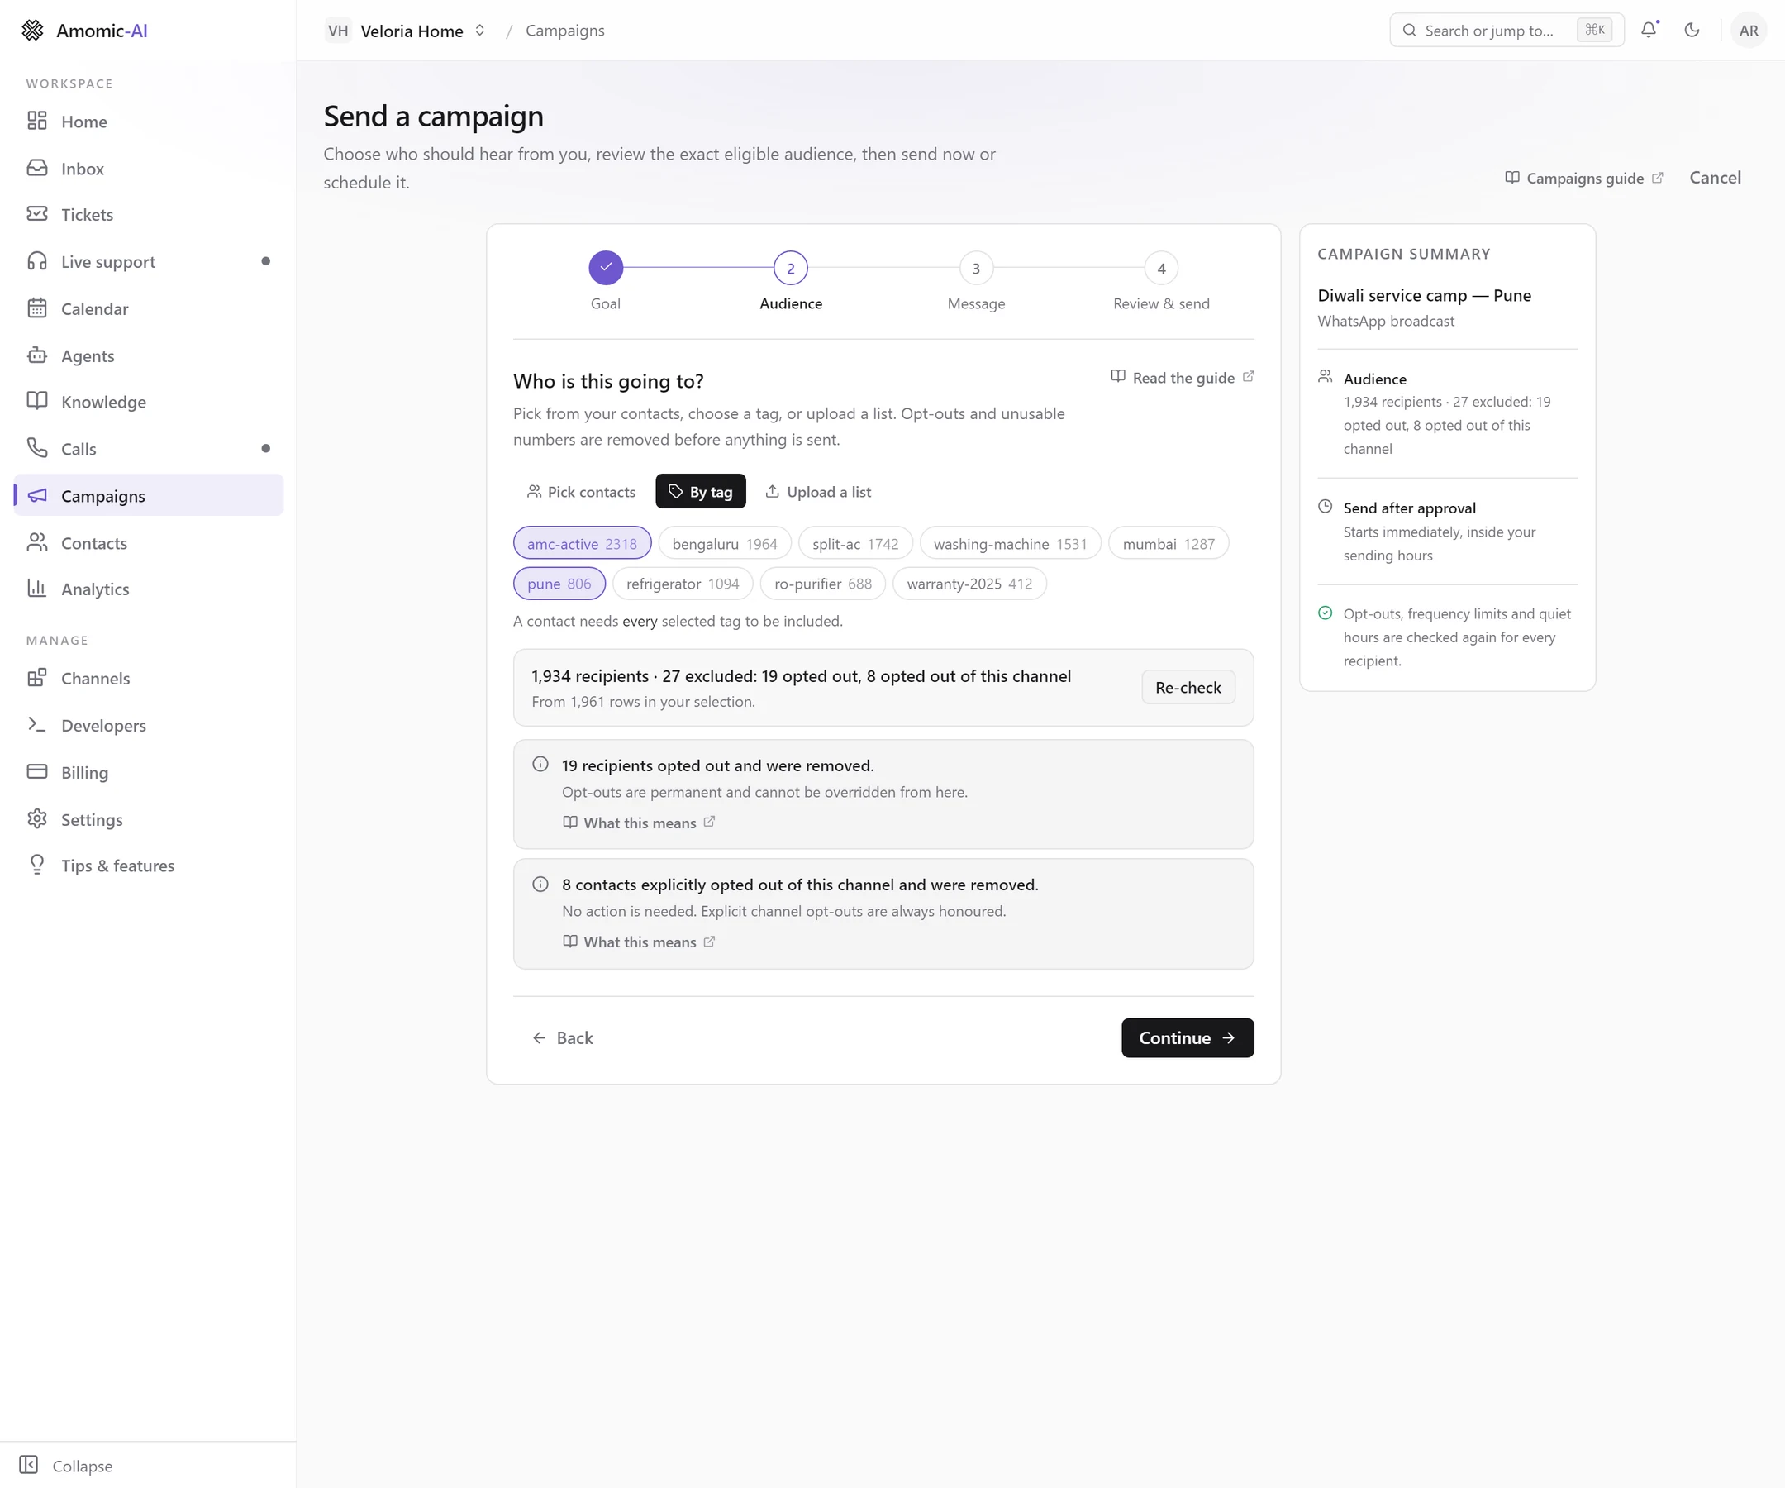Go Back to the previous step
1785x1488 pixels.
point(563,1037)
